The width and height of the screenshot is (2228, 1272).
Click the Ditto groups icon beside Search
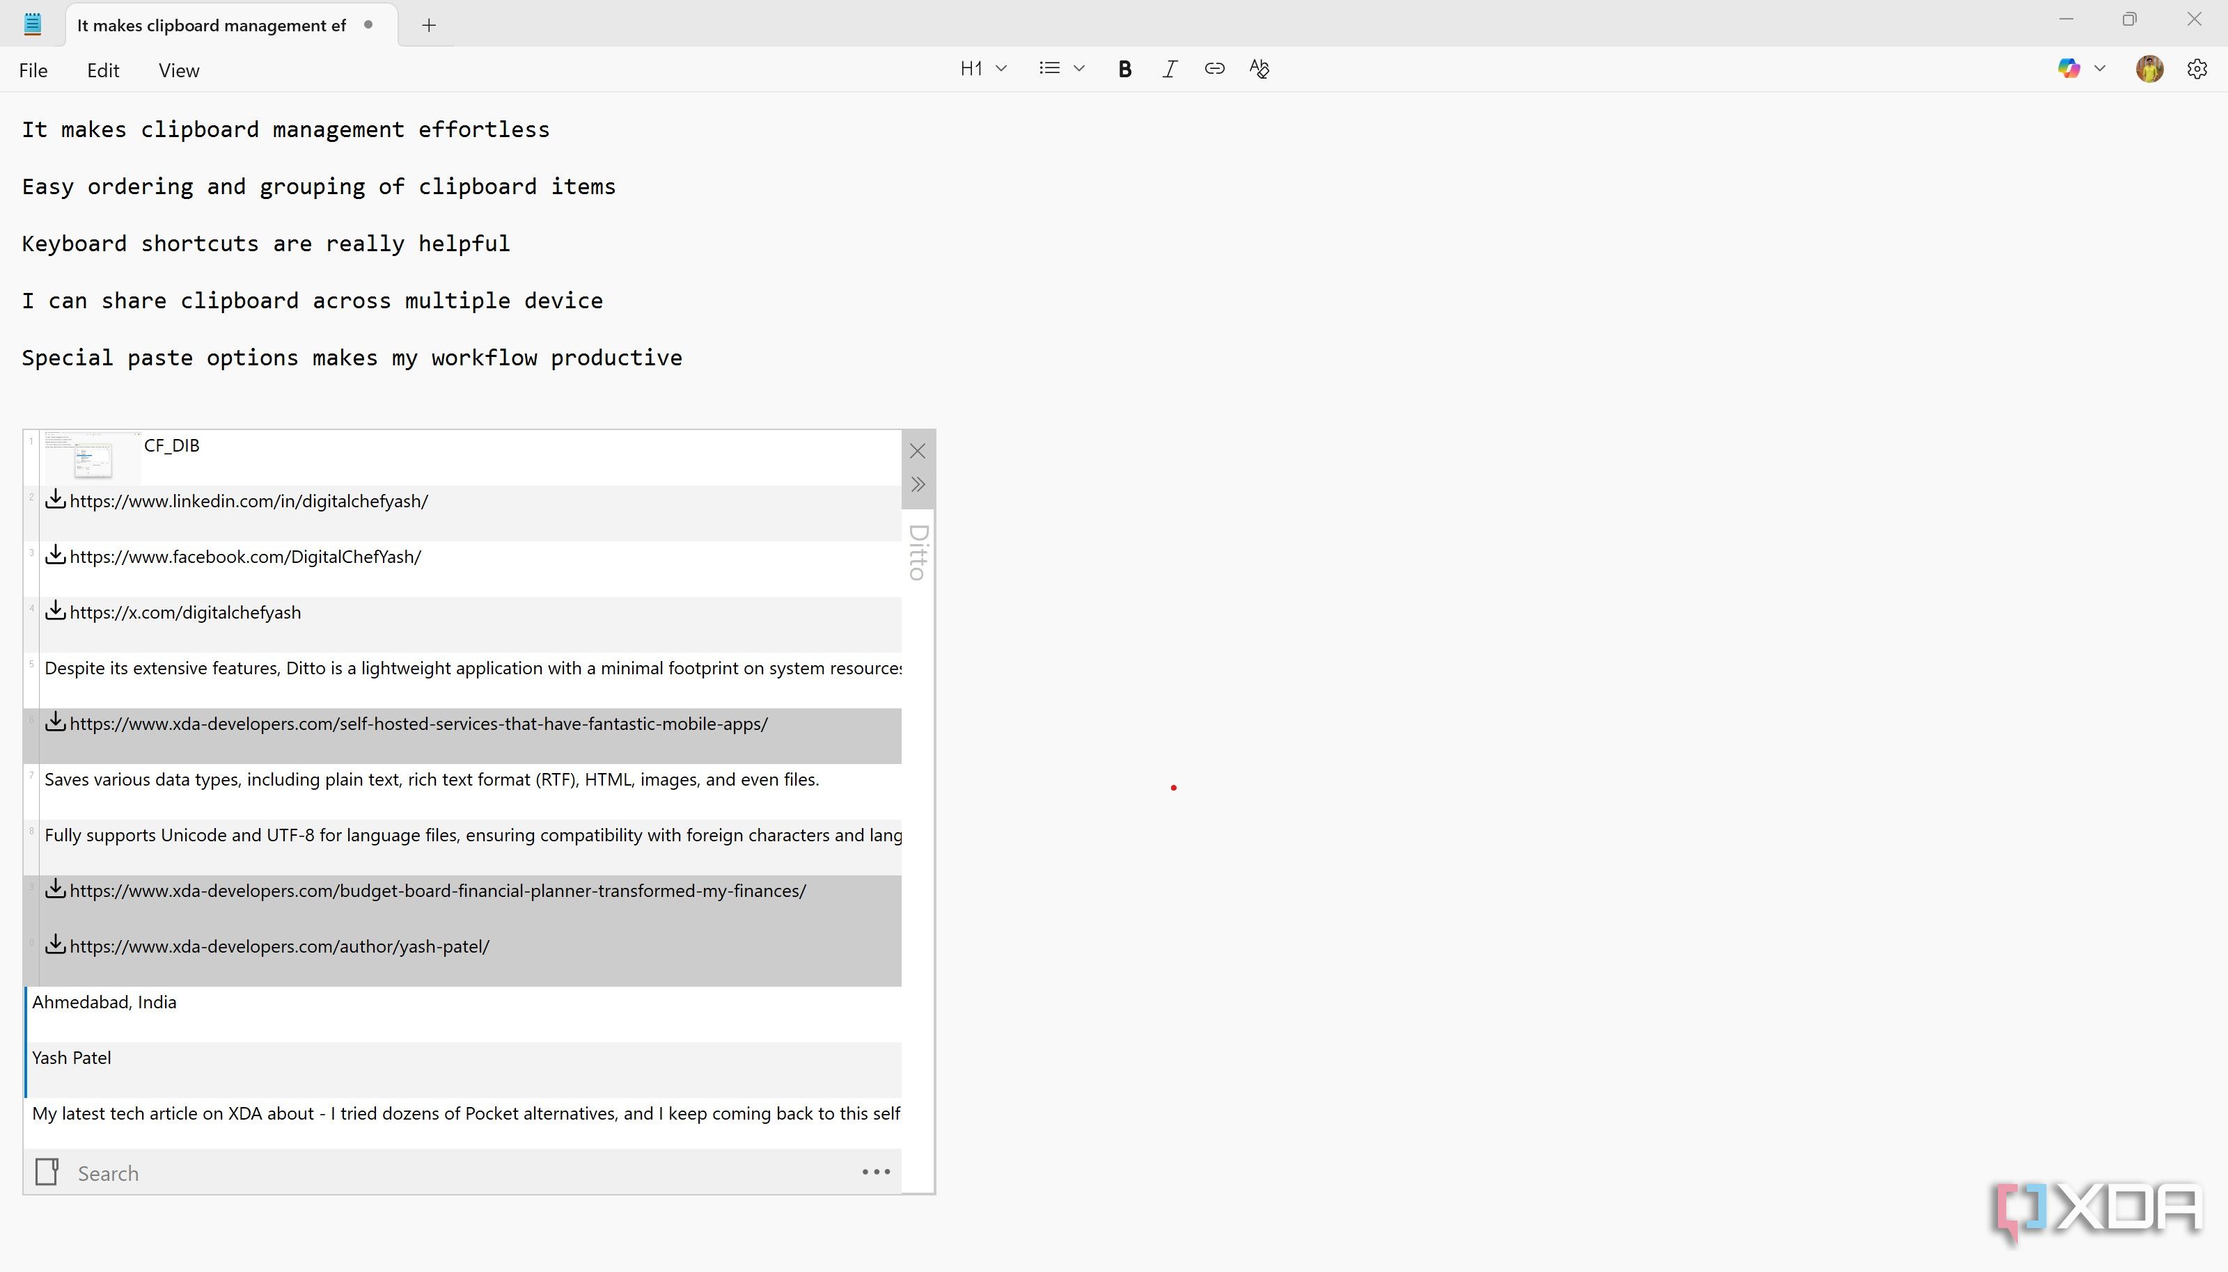point(47,1172)
